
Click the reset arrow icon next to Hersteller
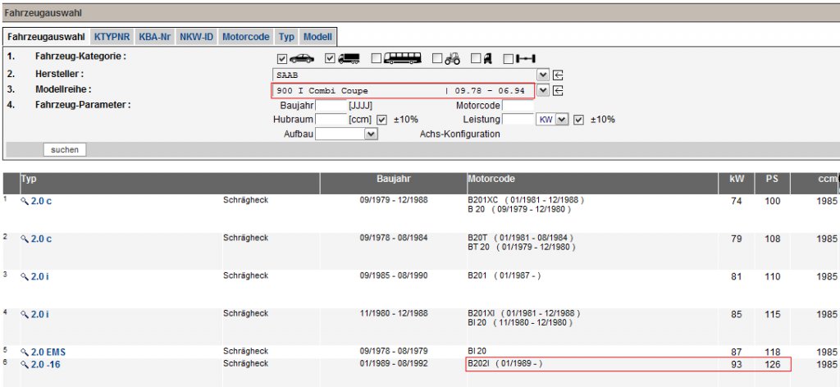[x=558, y=75]
